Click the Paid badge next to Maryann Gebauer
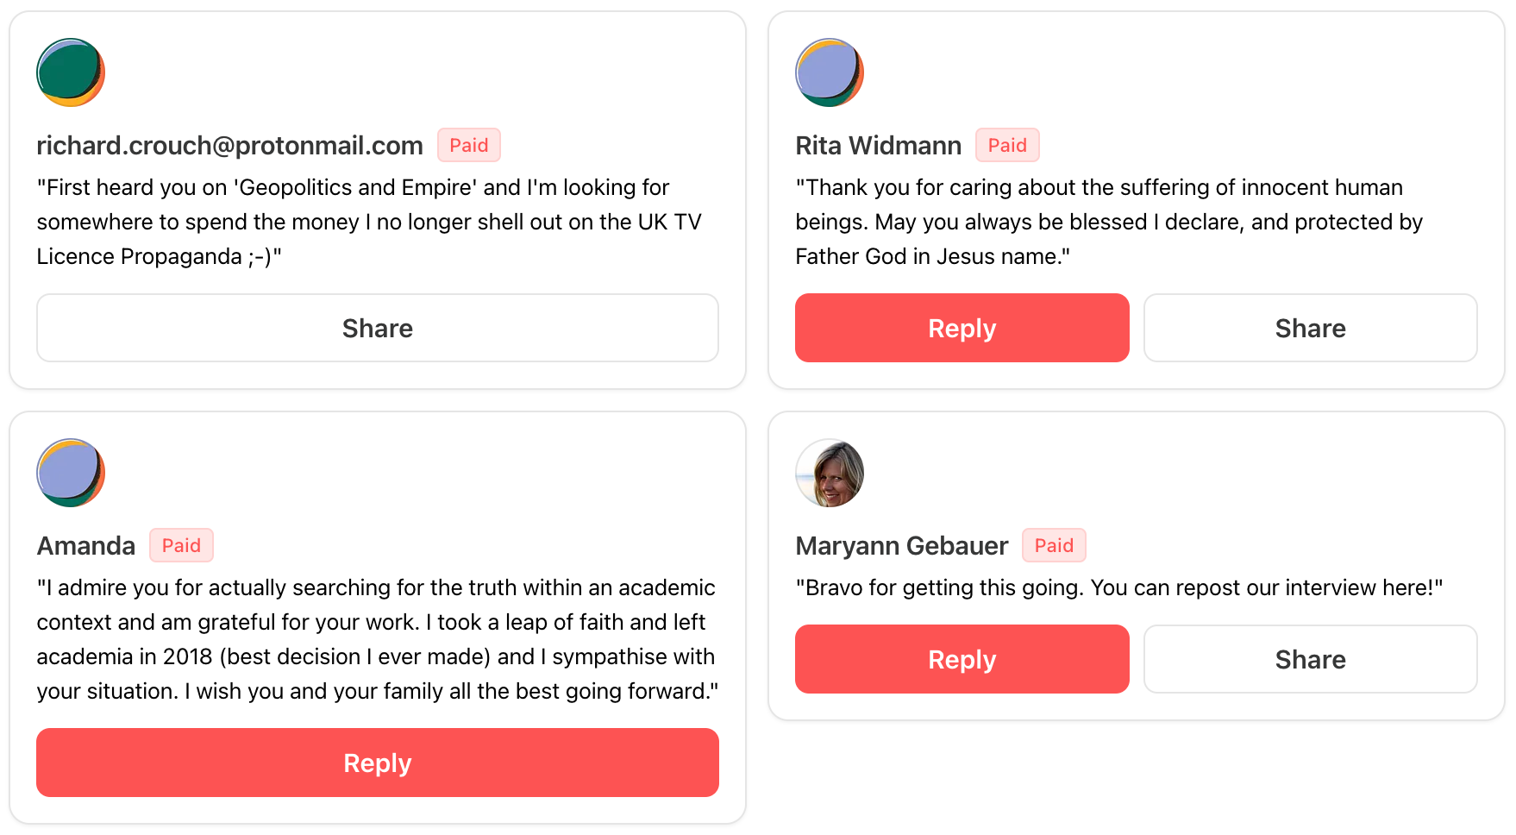The width and height of the screenshot is (1516, 835). pyautogui.click(x=1054, y=546)
